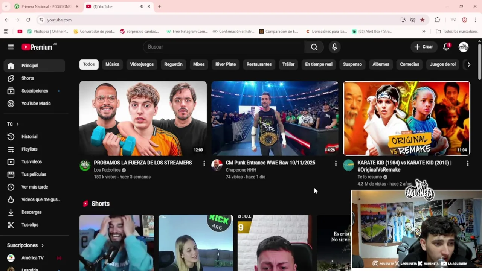Click Chaperone HHH channel avatar

point(217,165)
